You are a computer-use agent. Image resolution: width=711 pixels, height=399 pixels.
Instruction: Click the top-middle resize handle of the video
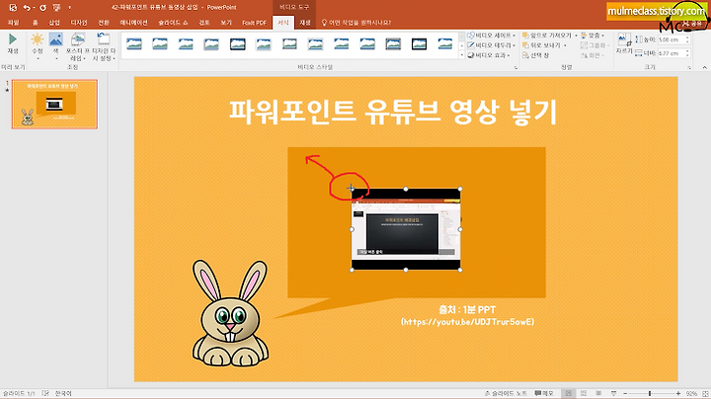[406, 189]
